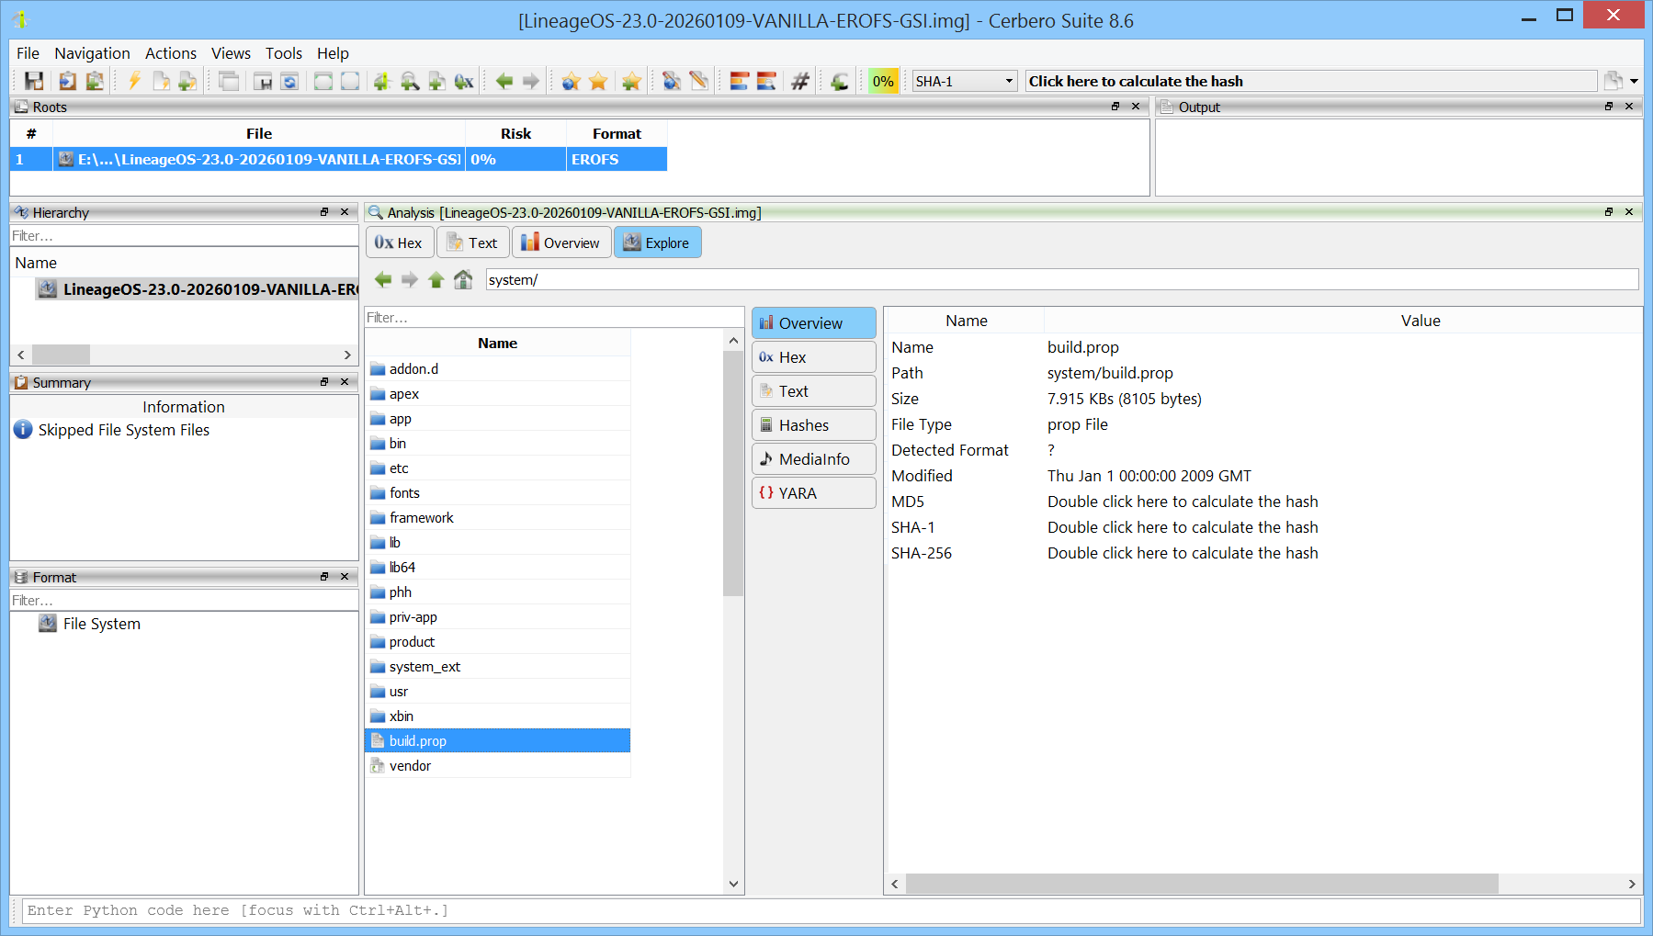Click the lightning bolt icon in the toolbar
The width and height of the screenshot is (1653, 936).
pyautogui.click(x=134, y=82)
